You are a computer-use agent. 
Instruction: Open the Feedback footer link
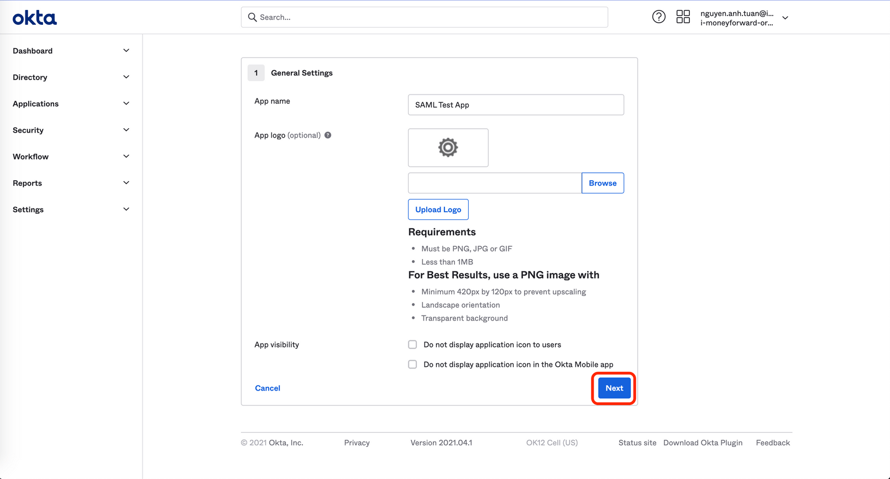point(773,443)
